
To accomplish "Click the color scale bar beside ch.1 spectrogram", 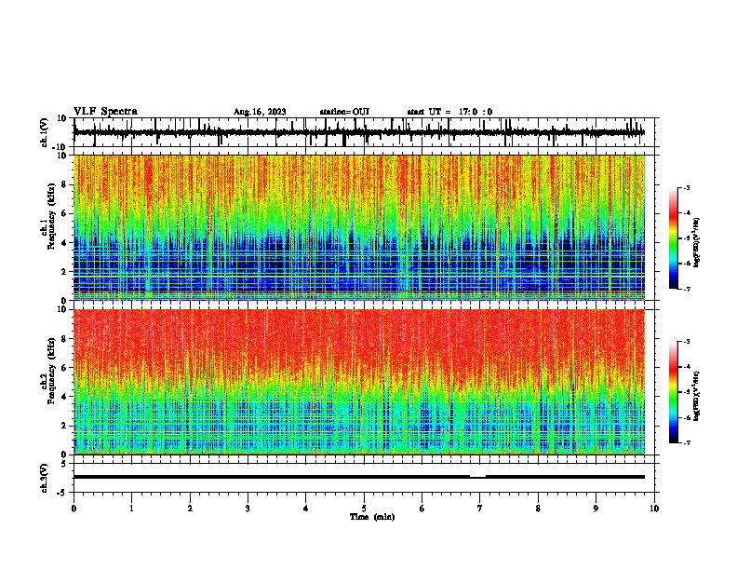I will click(x=674, y=238).
